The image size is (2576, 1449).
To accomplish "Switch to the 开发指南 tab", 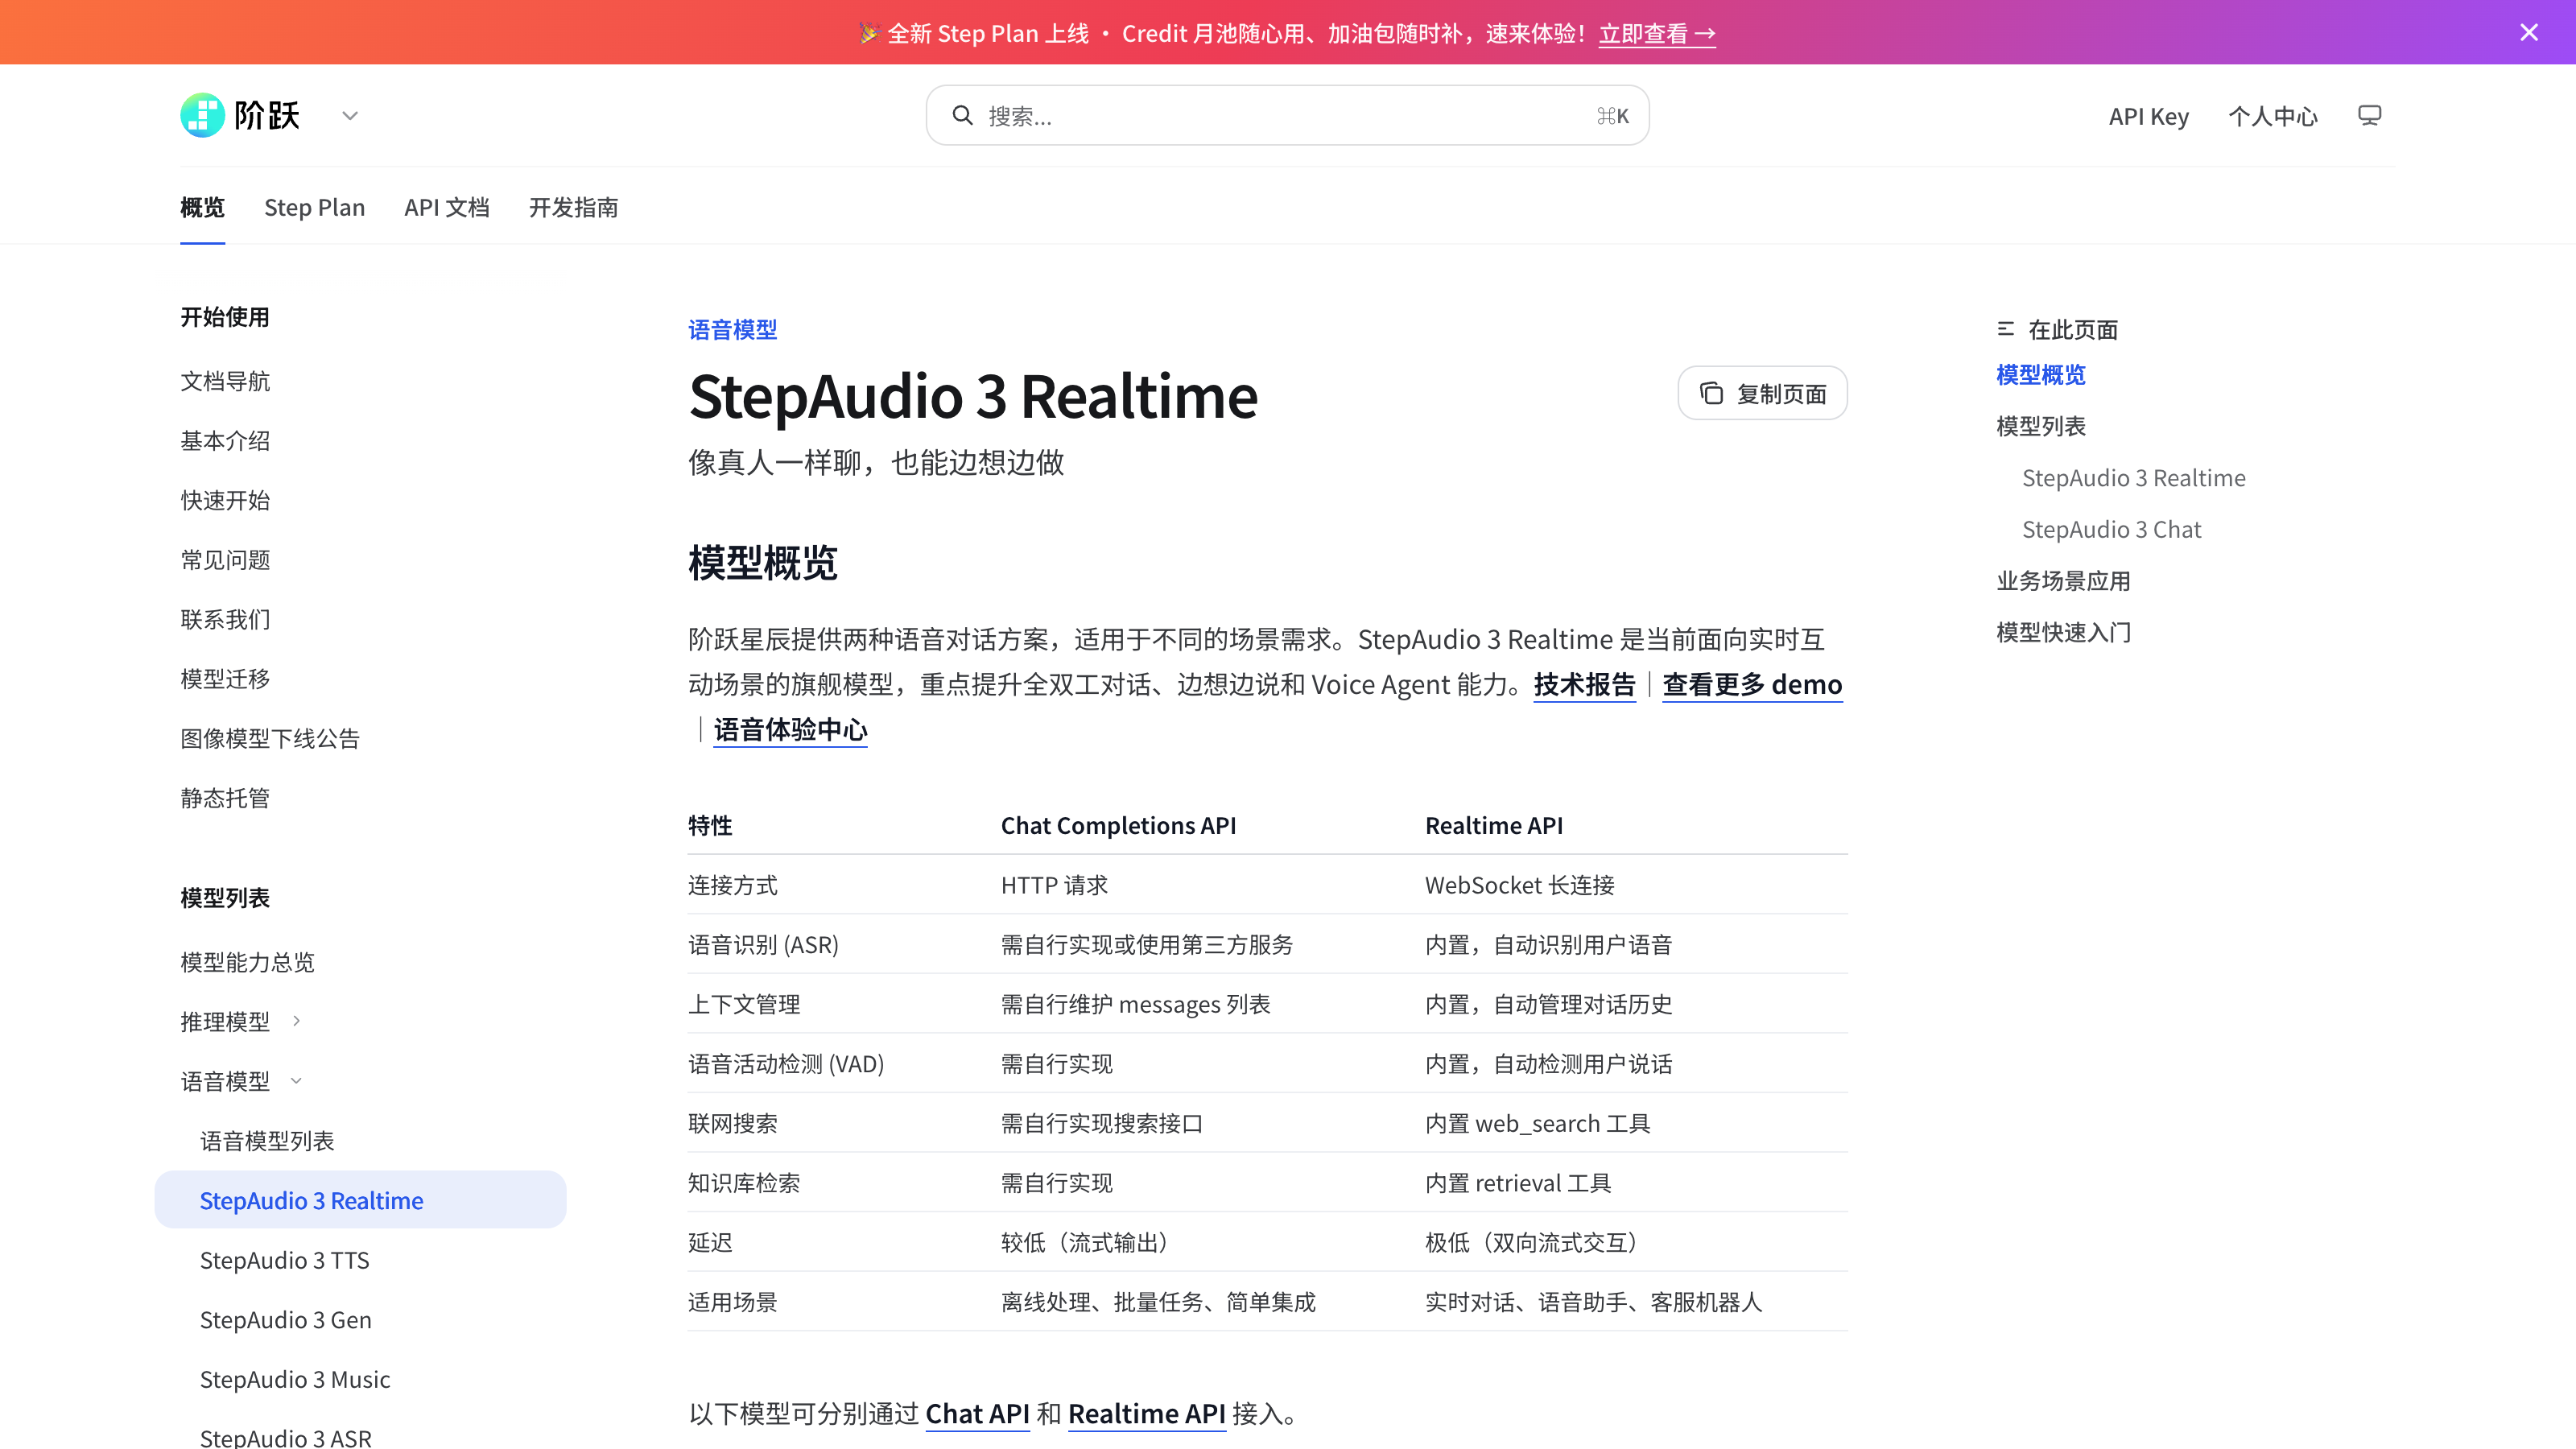I will [573, 207].
